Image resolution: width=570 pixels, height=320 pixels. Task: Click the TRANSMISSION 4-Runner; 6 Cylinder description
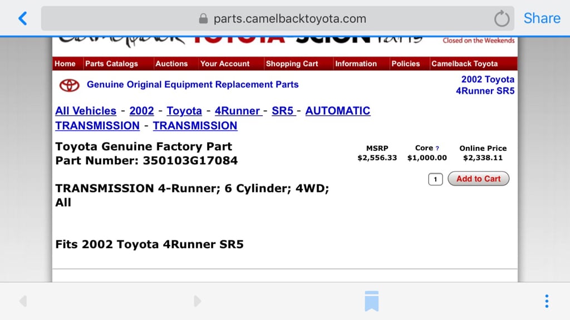pos(192,195)
